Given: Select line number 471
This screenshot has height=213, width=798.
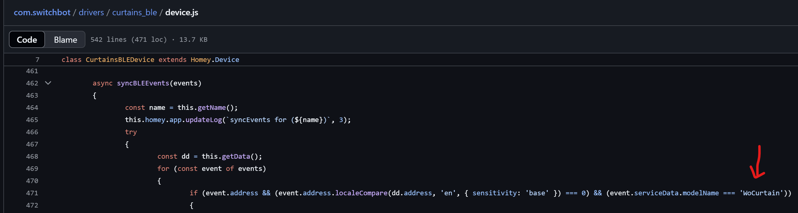Looking at the screenshot, I should [x=32, y=193].
